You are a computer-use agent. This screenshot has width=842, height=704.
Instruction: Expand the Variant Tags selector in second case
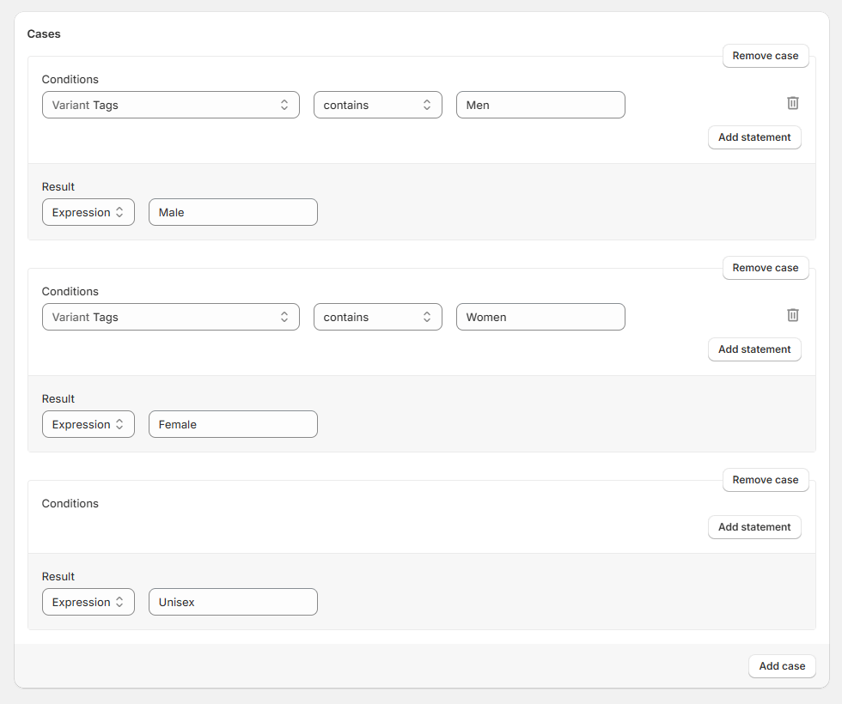tap(170, 316)
